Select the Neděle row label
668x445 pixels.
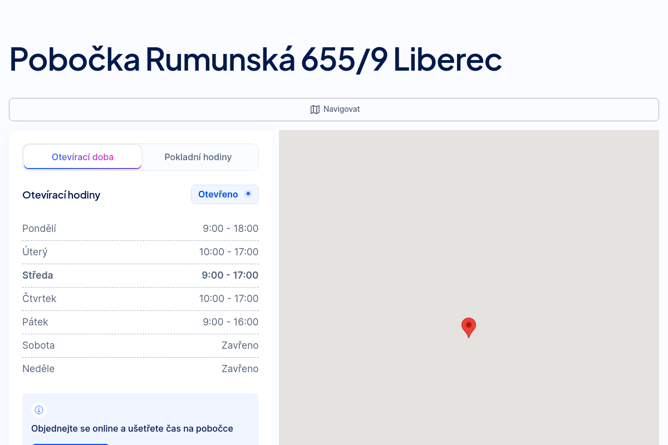tap(38, 369)
